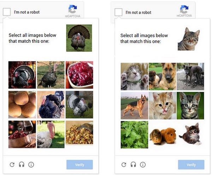212x175 pixels.
Task: Select the two guinea pigs image
Action: [163, 135]
